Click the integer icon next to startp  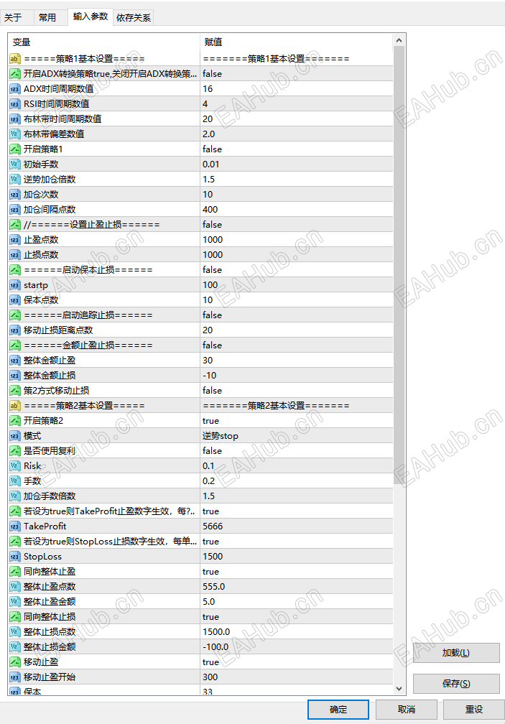click(15, 285)
